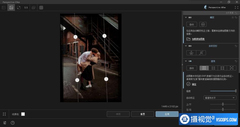240x127 pixels.
Task: Open the preferences sliders icon
Action: coord(5,123)
